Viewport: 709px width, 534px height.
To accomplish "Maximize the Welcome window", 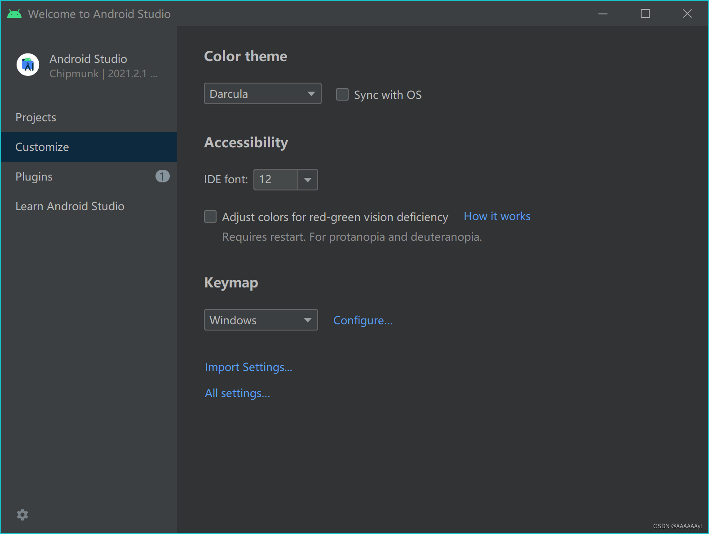I will 645,14.
